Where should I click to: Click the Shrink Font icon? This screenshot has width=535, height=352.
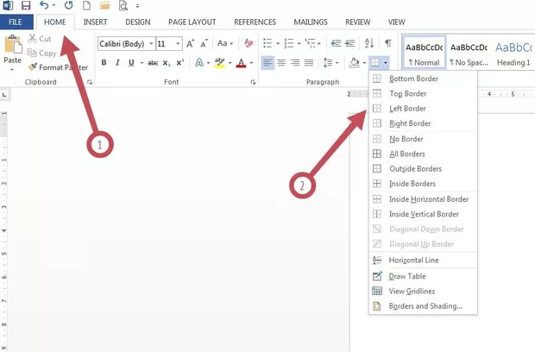(204, 44)
